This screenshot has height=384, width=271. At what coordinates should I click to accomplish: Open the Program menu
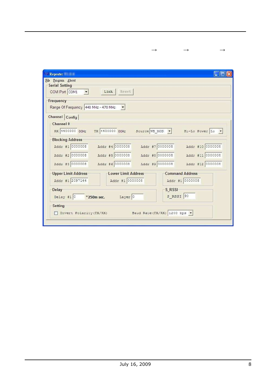(59, 80)
